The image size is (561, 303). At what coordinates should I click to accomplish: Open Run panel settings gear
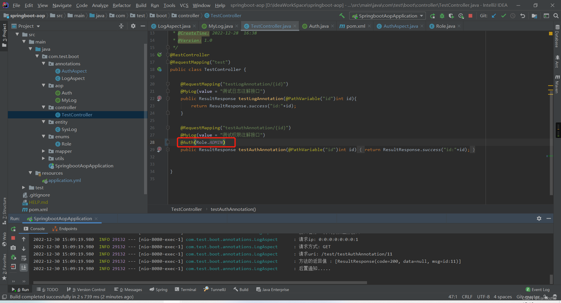click(x=539, y=218)
